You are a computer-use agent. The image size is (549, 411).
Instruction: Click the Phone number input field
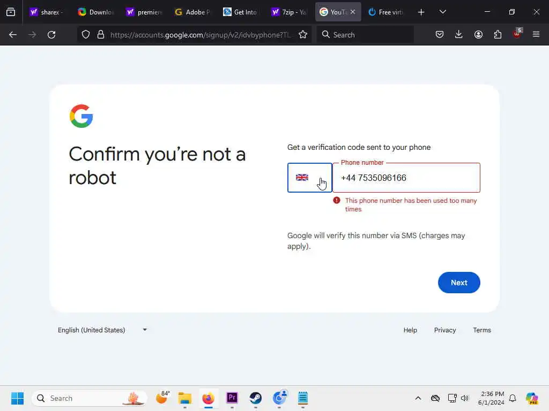(406, 178)
